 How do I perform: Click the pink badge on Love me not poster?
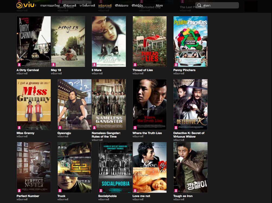click(135, 191)
